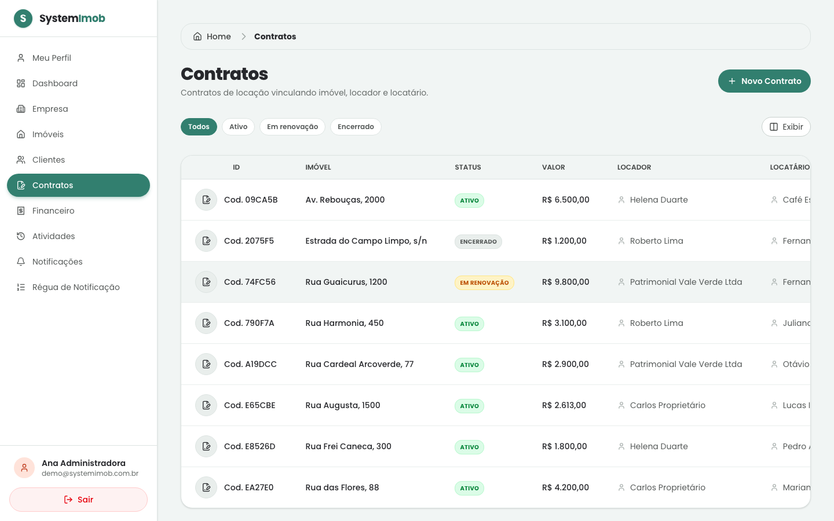Click the Status column header
Screen dimensions: 834x521
(x=468, y=167)
